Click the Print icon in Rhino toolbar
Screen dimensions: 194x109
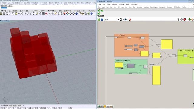[4, 14]
